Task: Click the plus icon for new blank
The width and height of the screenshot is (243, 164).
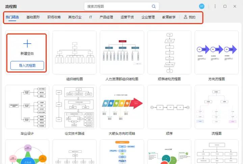Action: [27, 44]
